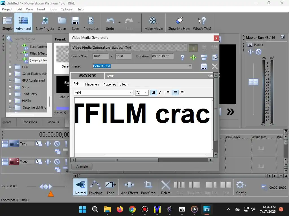This screenshot has height=216, width=289.
Task: Open the Config gear menu
Action: pos(241,187)
